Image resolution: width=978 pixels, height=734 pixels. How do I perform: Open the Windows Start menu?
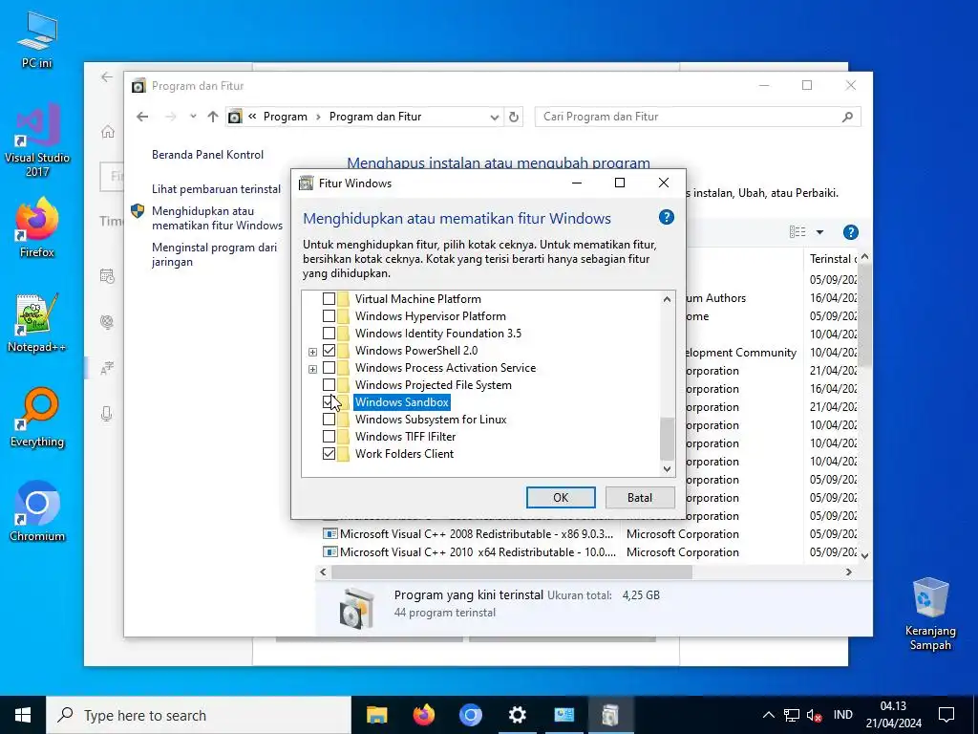(23, 715)
